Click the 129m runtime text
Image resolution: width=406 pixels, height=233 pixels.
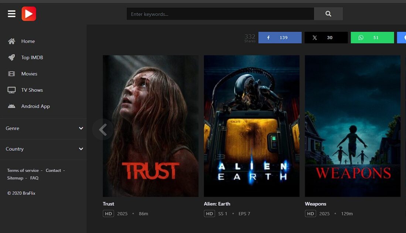click(x=347, y=214)
